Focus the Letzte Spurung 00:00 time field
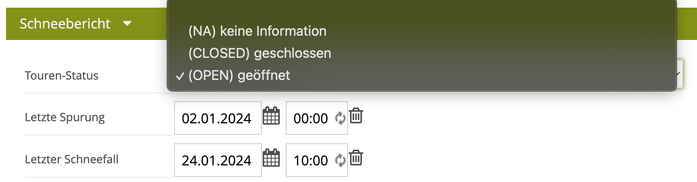This screenshot has height=182, width=697. click(x=311, y=118)
